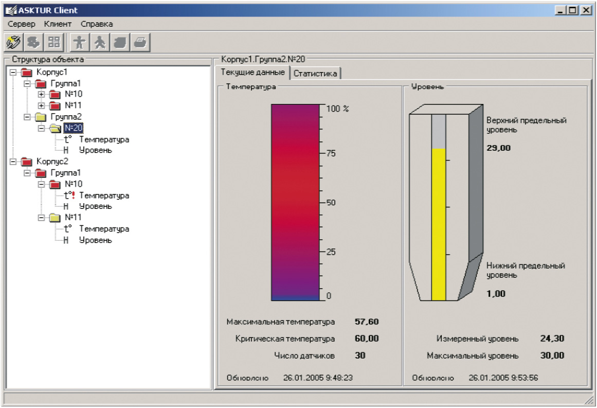Click the red folder icon beside Корпус1
Screen dimensions: 597x408
tap(27, 72)
